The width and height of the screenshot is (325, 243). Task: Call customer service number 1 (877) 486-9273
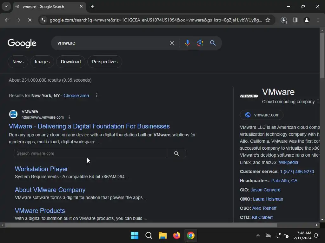pos(297,171)
